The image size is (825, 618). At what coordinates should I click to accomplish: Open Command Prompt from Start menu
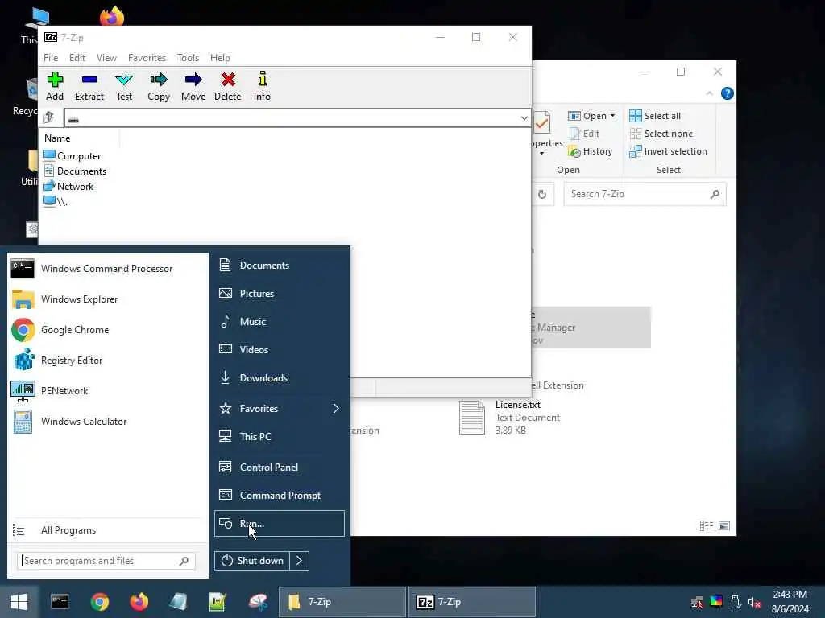click(279, 496)
